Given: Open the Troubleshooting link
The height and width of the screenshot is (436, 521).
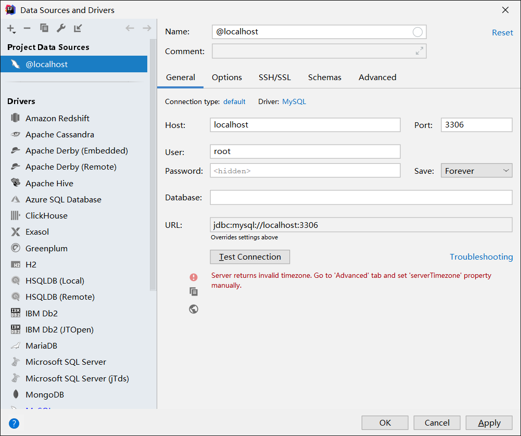Looking at the screenshot, I should (x=481, y=257).
